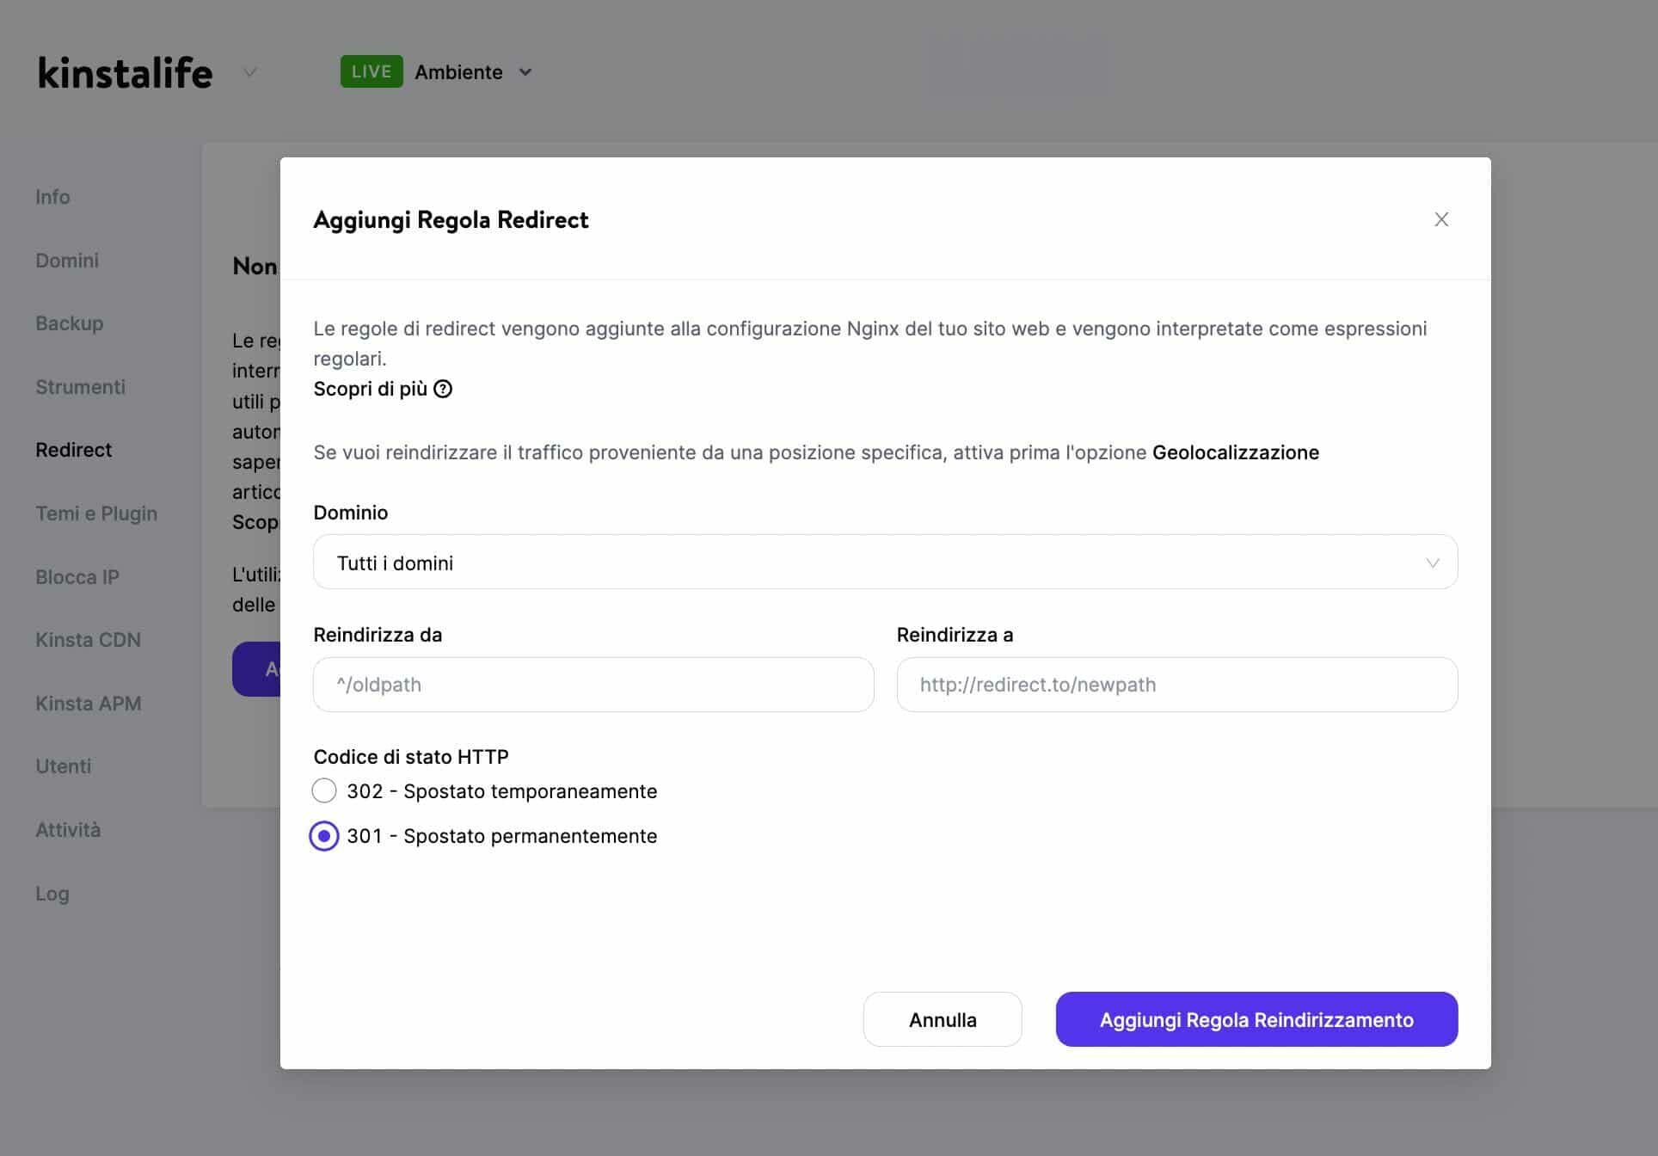The height and width of the screenshot is (1156, 1658).
Task: Click the green LIVE environment badge
Action: 372,71
